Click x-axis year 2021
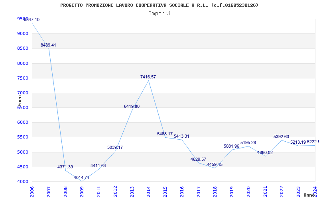 [265, 192]
